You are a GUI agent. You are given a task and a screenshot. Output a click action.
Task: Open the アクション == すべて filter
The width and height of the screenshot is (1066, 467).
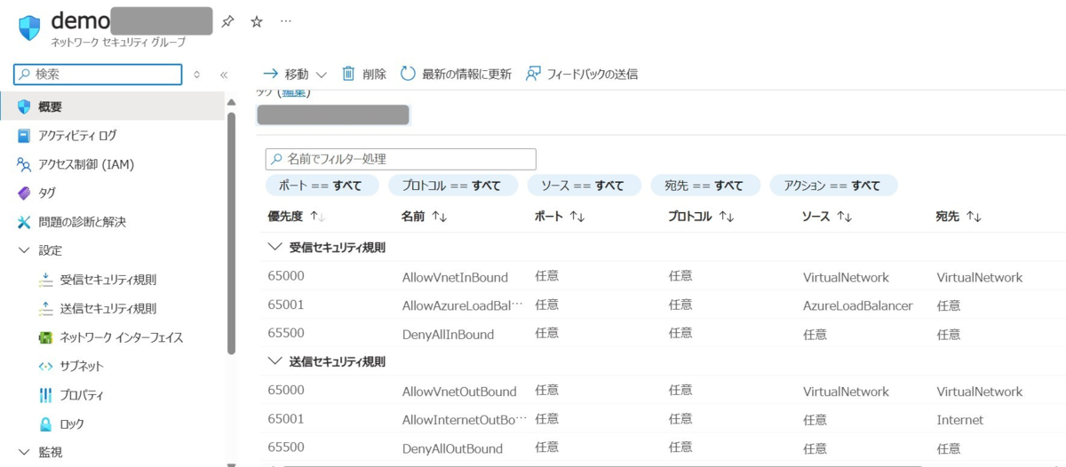(833, 186)
